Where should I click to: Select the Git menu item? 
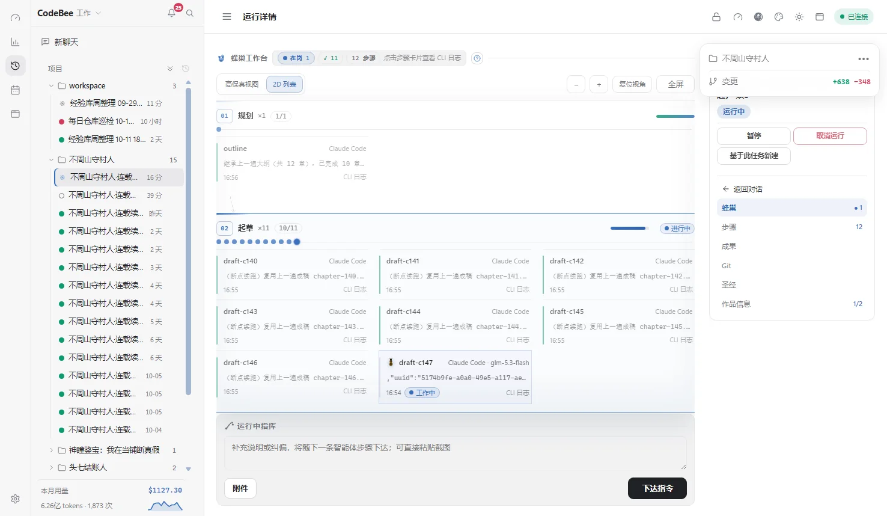[791, 266]
